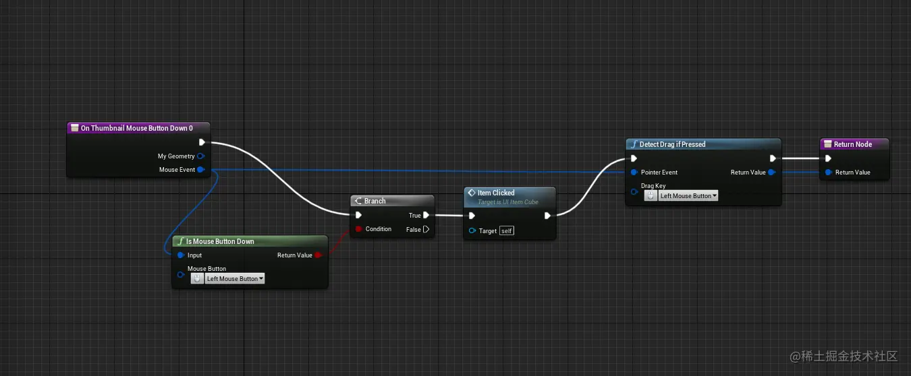The height and width of the screenshot is (376, 911).
Task: Click the Branch node exec input pin
Action: point(358,216)
